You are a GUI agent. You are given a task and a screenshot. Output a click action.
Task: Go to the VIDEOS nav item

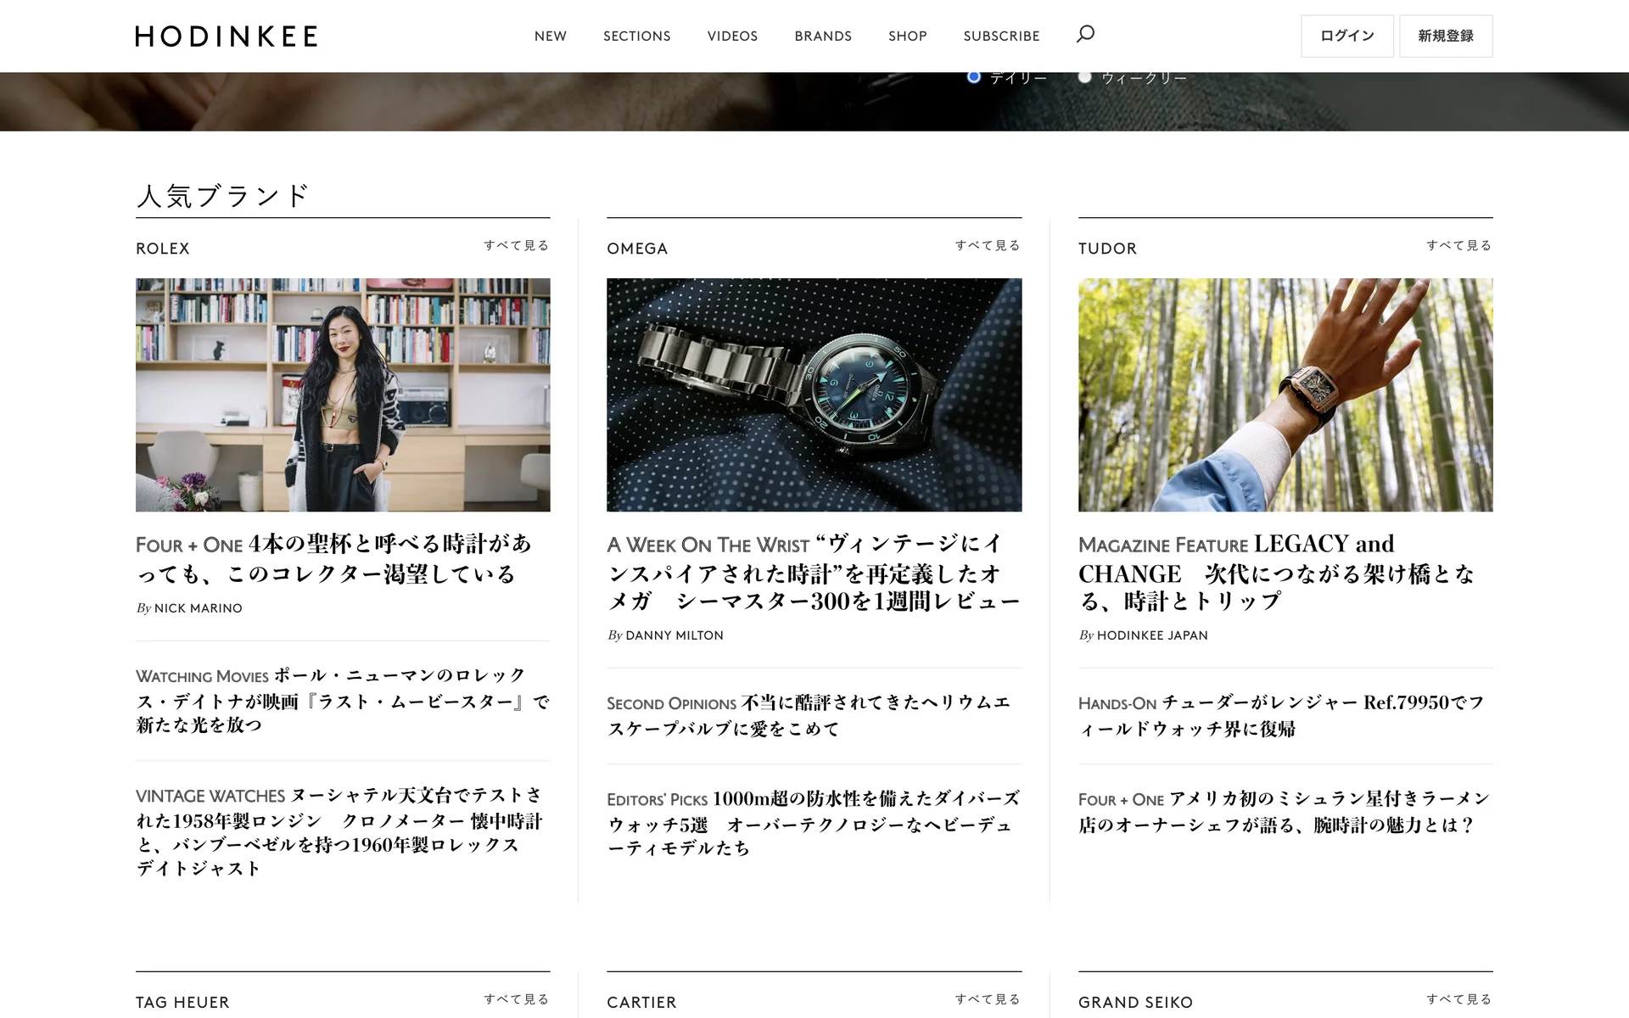(x=732, y=36)
